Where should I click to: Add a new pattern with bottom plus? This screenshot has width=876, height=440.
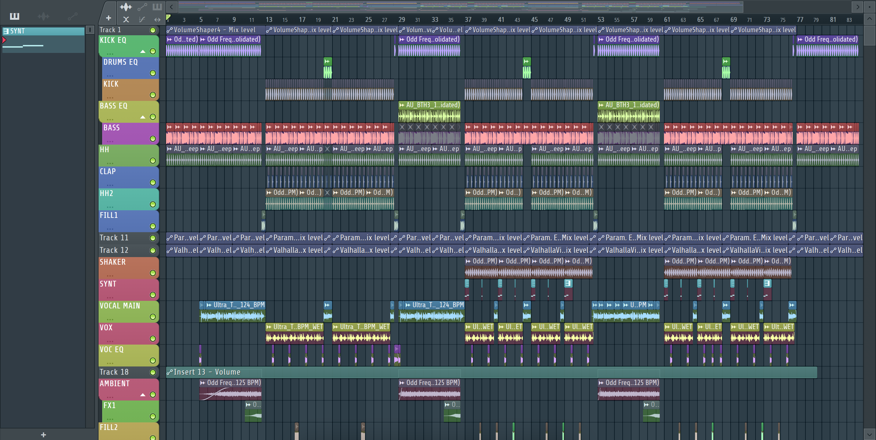pyautogui.click(x=43, y=435)
